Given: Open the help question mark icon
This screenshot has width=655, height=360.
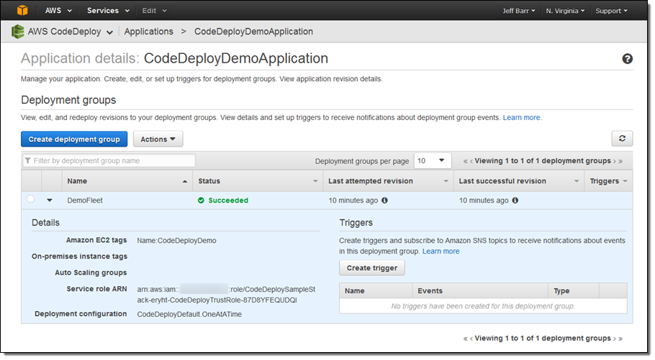Looking at the screenshot, I should [x=627, y=59].
